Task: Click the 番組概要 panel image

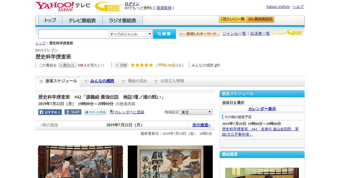Action: click(262, 173)
